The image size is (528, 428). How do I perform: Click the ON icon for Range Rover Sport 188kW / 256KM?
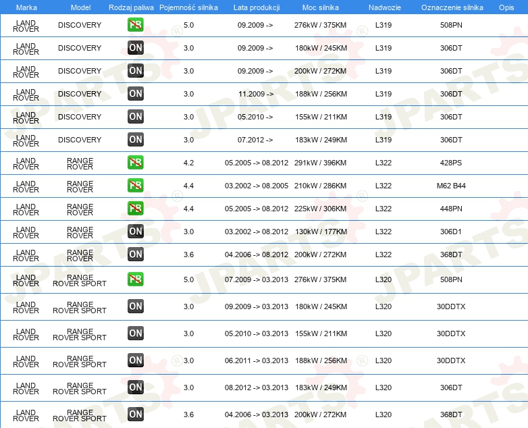pos(135,360)
